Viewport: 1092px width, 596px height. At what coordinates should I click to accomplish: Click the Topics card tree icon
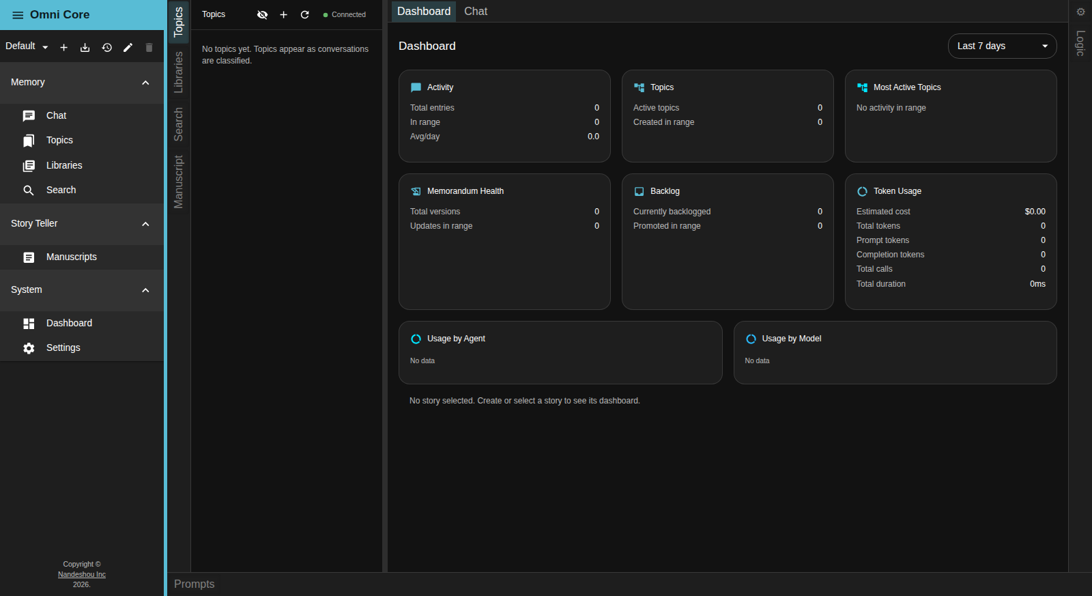pyautogui.click(x=639, y=87)
